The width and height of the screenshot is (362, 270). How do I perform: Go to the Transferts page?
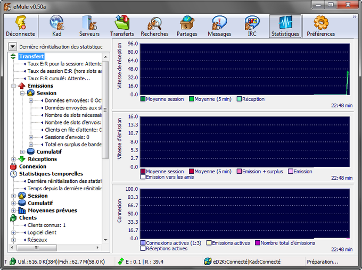(122, 26)
